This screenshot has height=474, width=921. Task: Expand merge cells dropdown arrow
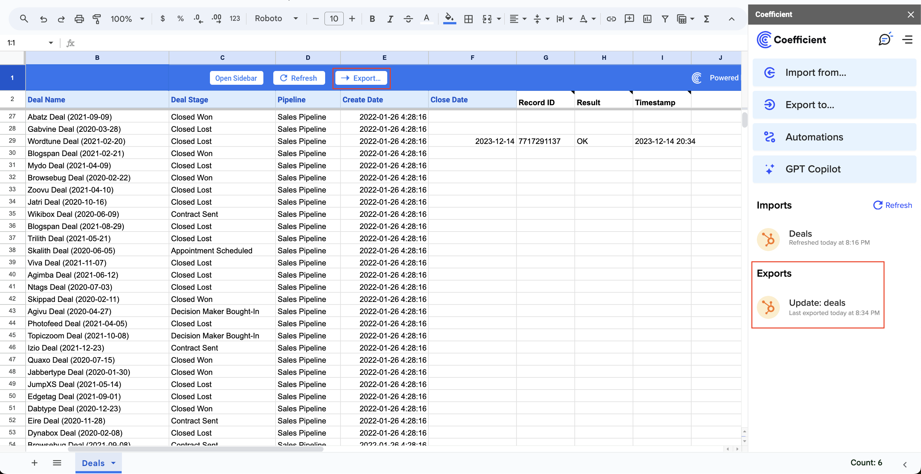click(x=499, y=19)
